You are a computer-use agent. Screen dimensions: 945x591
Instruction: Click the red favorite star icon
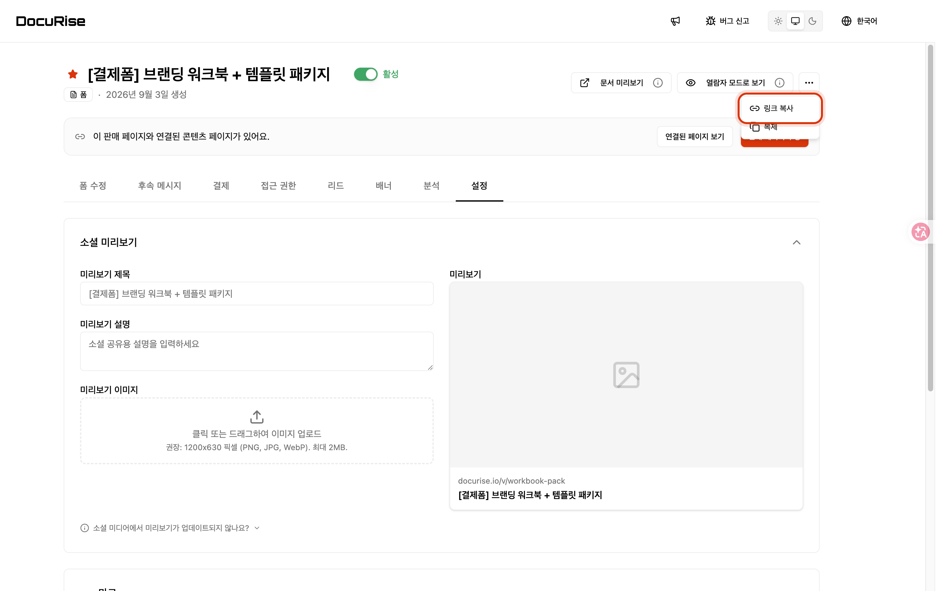tap(73, 74)
